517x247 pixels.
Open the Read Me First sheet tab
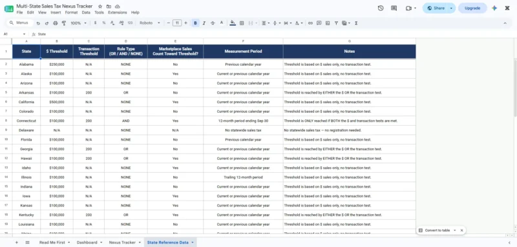coord(54,242)
